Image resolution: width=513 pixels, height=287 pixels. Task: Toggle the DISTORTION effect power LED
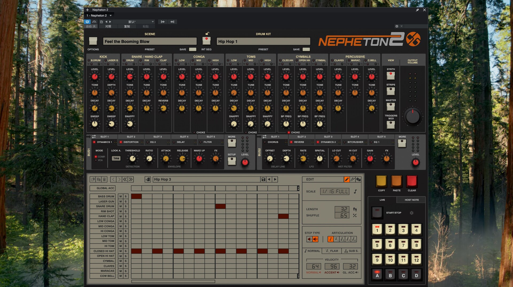[x=121, y=142]
